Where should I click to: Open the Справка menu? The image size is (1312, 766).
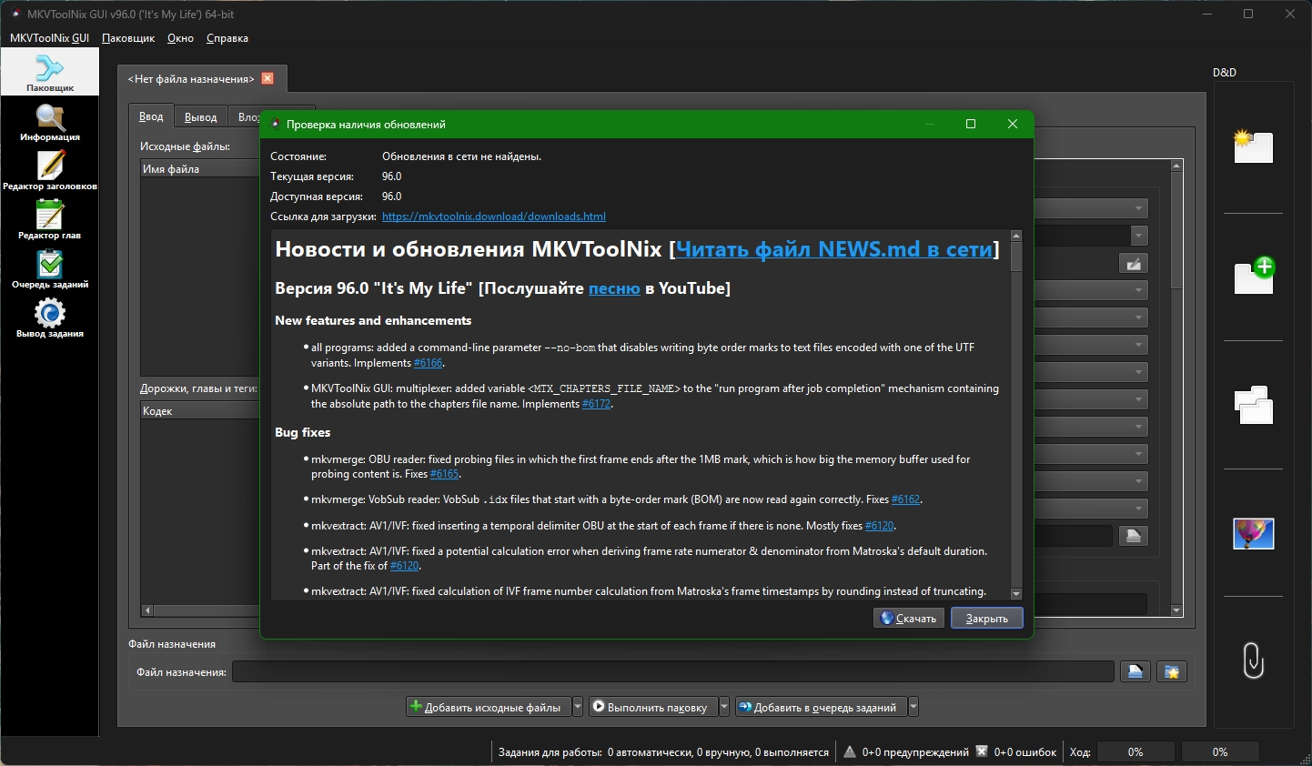pos(227,38)
